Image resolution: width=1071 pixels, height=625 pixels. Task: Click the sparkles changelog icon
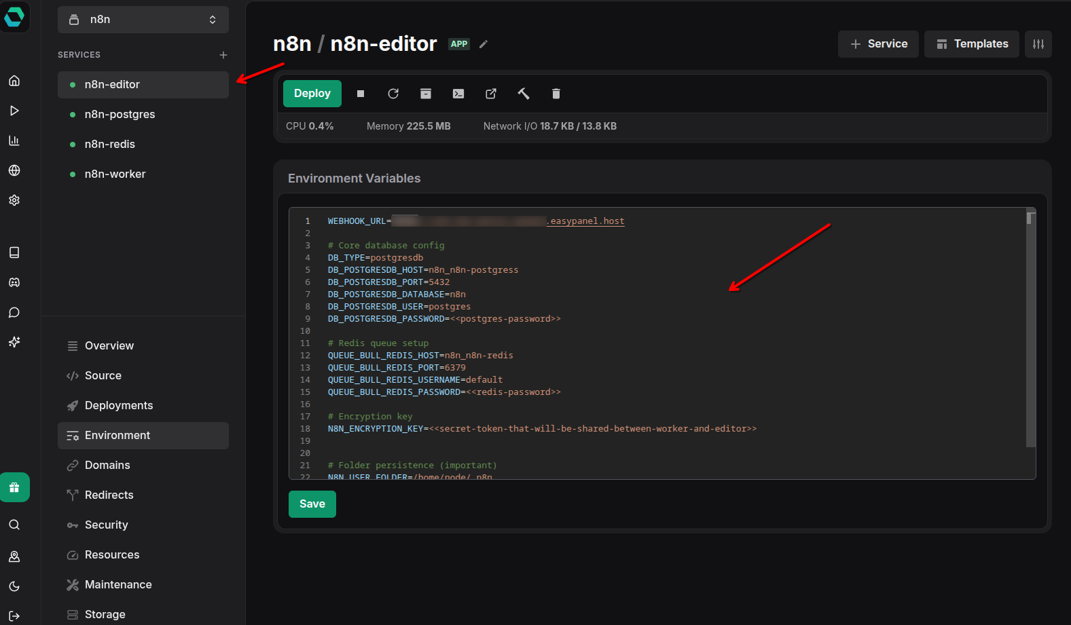pos(14,342)
